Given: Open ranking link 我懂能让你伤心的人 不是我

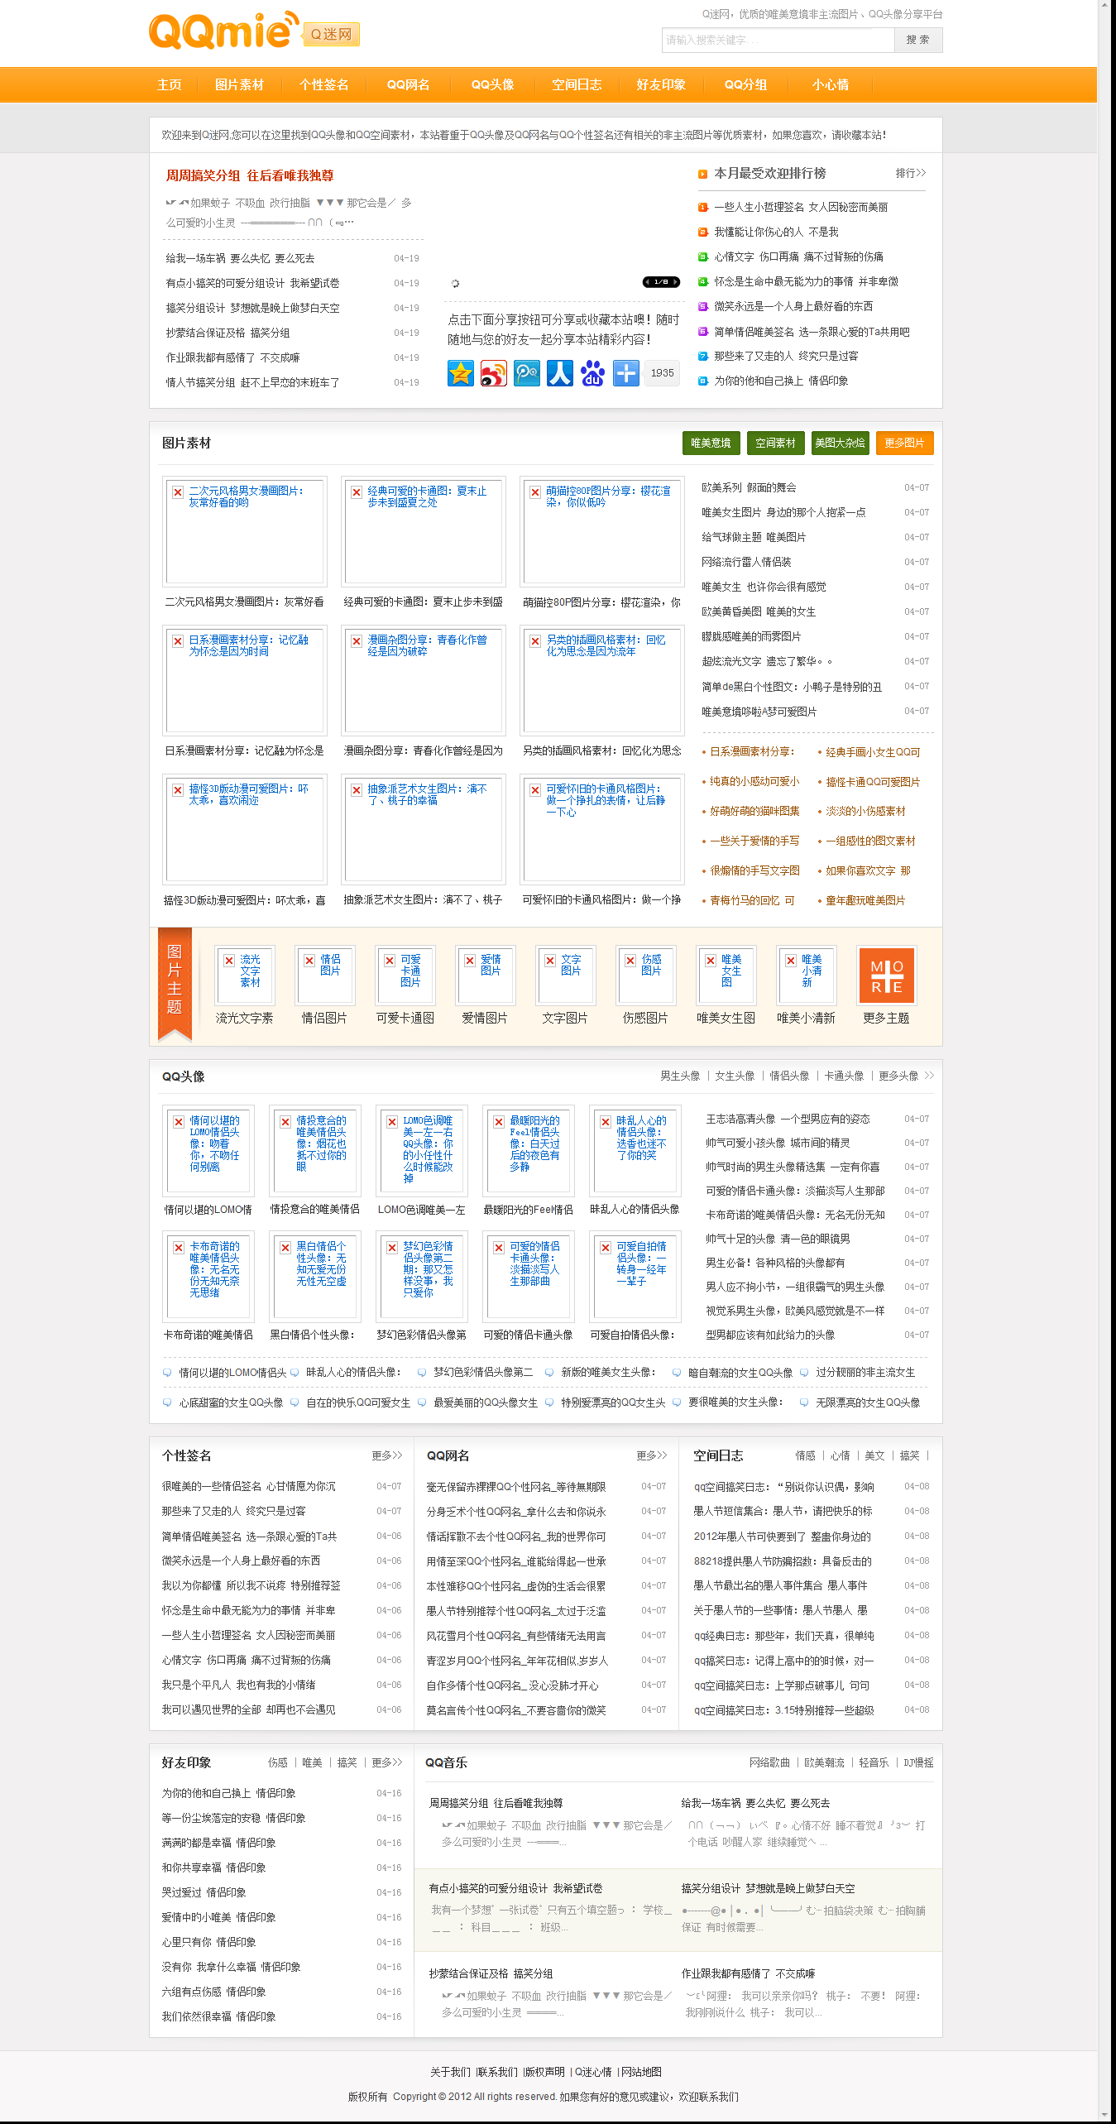Looking at the screenshot, I should 776,232.
